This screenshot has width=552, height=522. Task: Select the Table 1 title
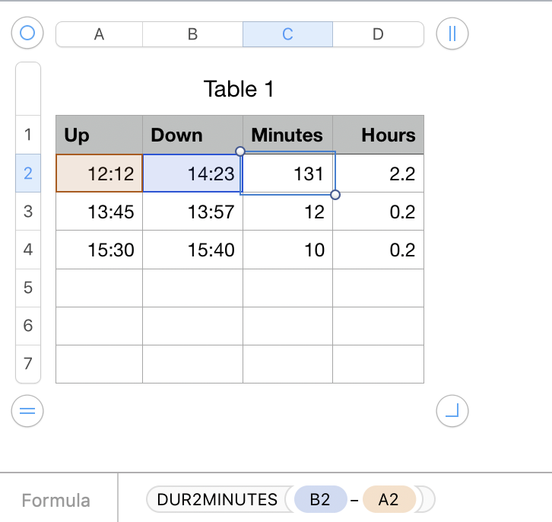pyautogui.click(x=239, y=89)
